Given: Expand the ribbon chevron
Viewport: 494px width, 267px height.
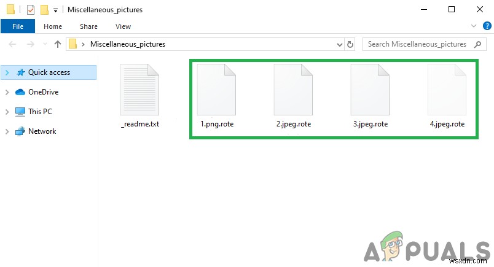Looking at the screenshot, I should click(473, 26).
